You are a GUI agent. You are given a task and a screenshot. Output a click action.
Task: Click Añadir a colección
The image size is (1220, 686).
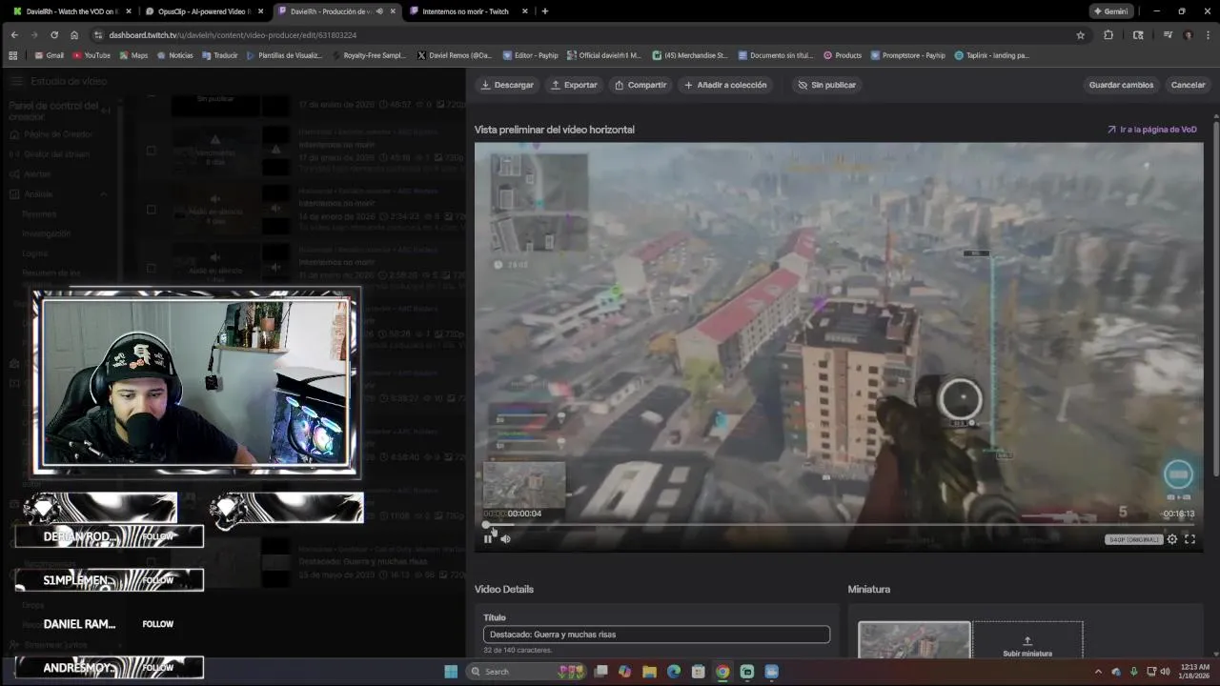pos(725,85)
